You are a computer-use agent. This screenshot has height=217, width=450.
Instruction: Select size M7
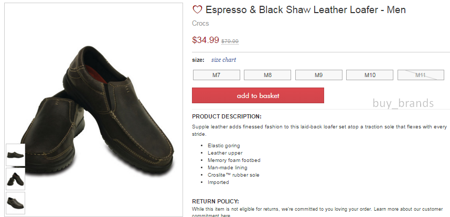(217, 75)
